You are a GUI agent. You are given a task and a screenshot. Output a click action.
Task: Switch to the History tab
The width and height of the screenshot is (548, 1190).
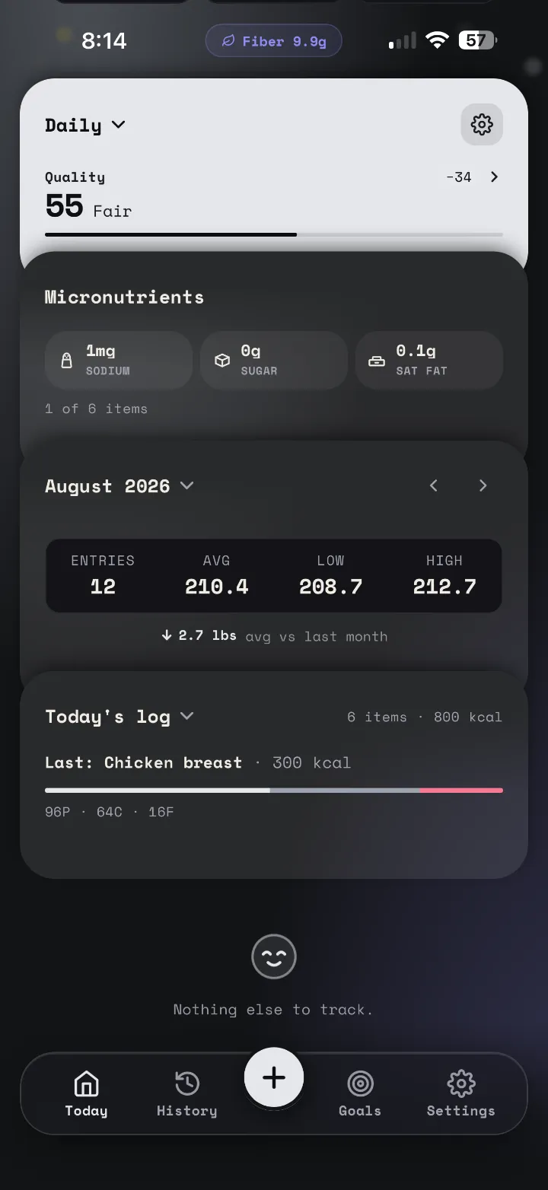coord(186,1094)
